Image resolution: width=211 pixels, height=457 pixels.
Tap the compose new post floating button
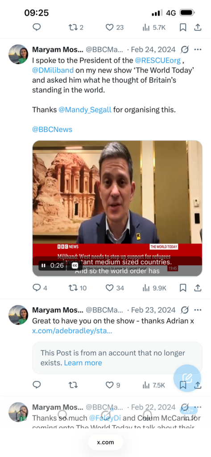click(187, 378)
